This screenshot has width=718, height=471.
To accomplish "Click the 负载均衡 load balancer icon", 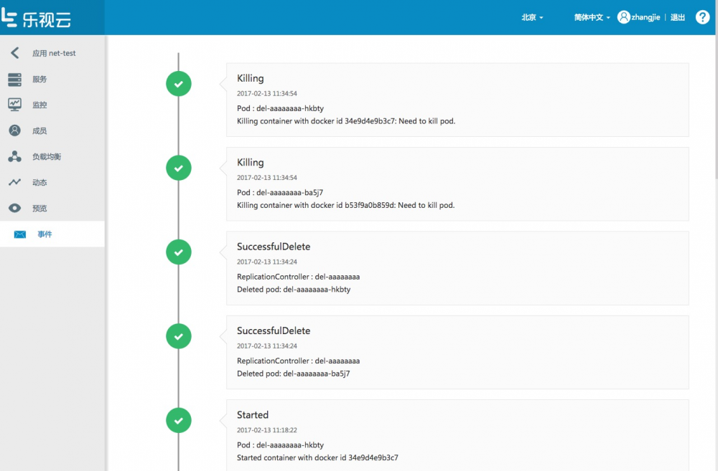I will 14,156.
